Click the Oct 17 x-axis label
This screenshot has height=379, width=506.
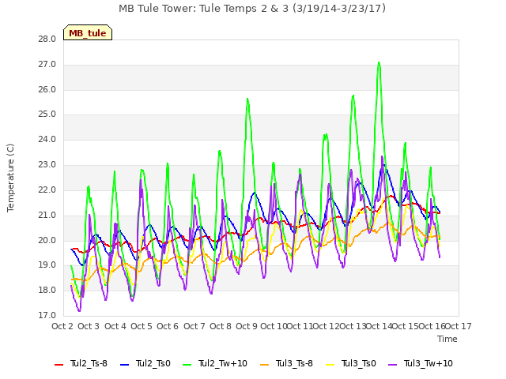459,326
